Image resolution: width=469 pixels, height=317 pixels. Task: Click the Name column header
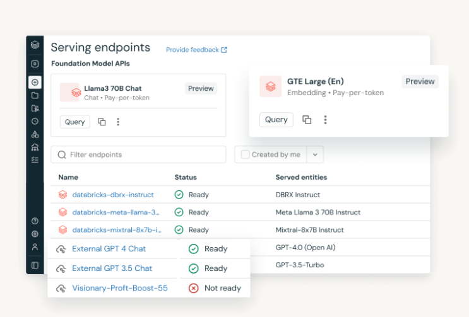pos(68,177)
